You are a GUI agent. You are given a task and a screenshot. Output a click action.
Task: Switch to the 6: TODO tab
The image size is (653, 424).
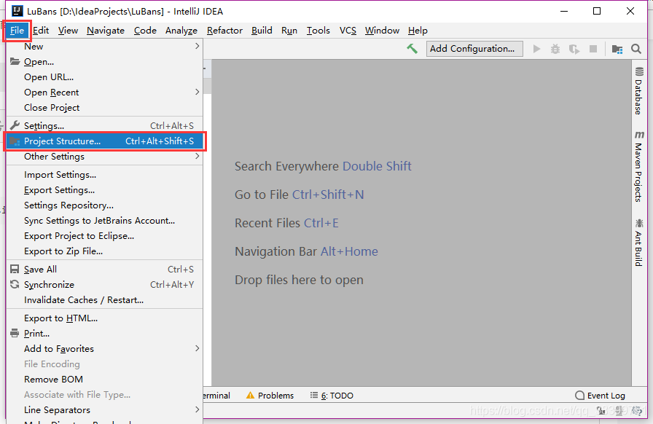[x=332, y=396]
